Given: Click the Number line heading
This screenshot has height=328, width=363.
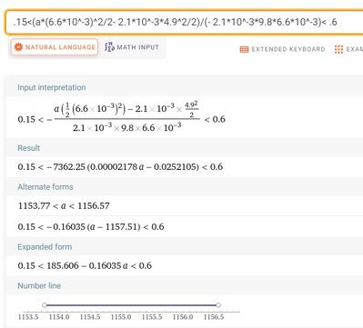Looking at the screenshot, I should [x=39, y=285].
